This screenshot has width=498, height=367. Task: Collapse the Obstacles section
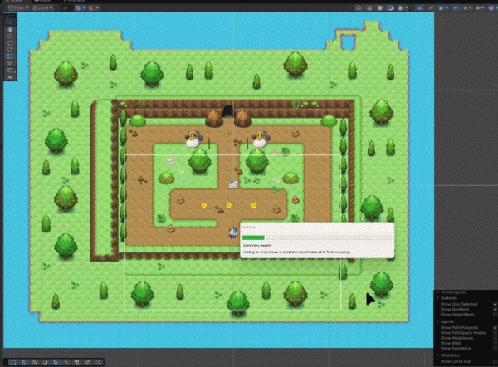coord(438,355)
